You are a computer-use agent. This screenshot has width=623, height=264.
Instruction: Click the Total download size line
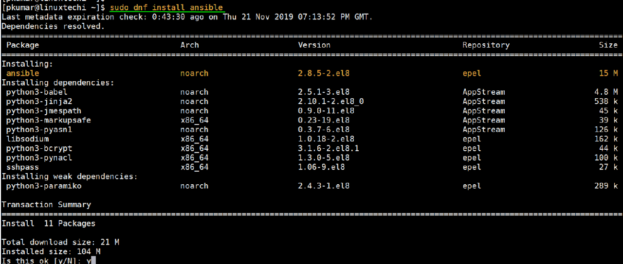[60, 242]
